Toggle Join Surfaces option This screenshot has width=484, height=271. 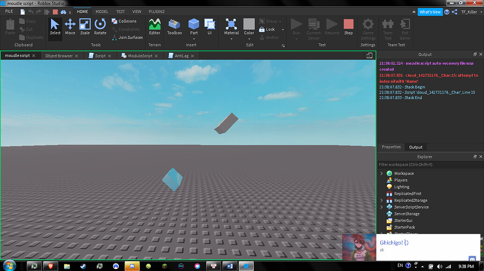(128, 37)
